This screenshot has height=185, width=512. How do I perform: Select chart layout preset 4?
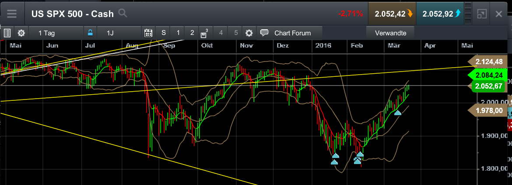pos(221,33)
